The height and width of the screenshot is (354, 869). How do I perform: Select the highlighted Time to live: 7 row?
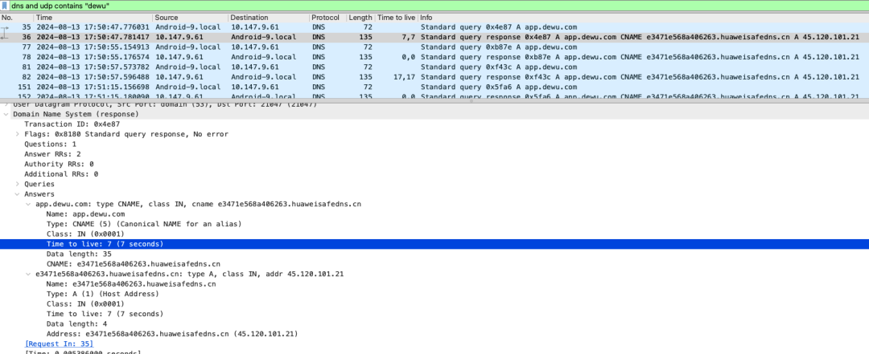(434, 243)
